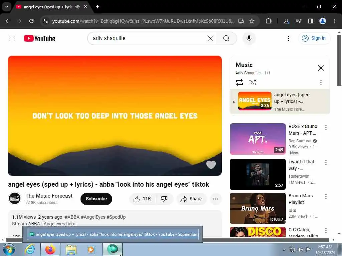This screenshot has height=256, width=342.
Task: Dislike the video with thumbs down
Action: click(x=164, y=199)
